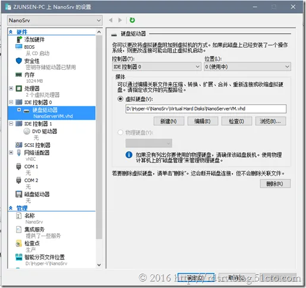Image resolution: width=306 pixels, height=288 pixels.
Task: Click the 1024 MB memory value
Action: click(x=34, y=81)
